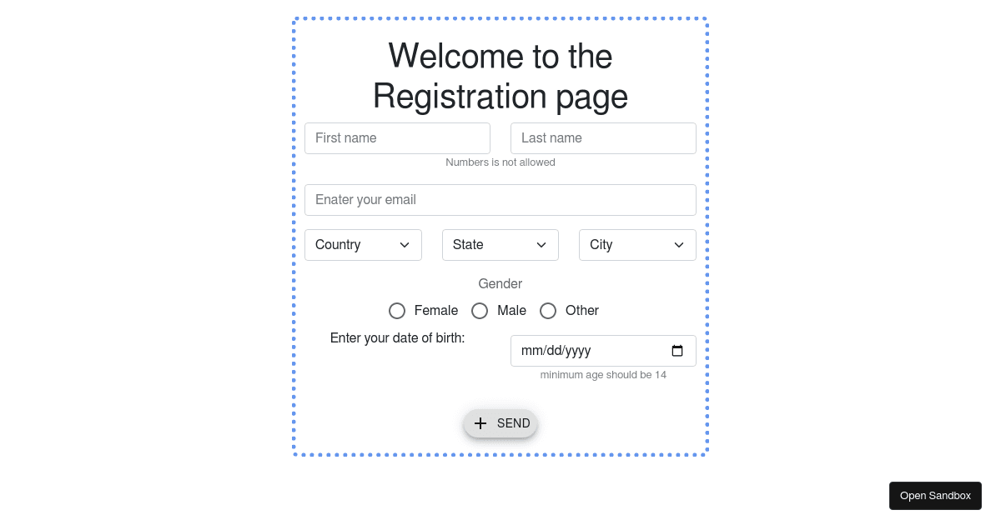Click the Open Sandbox button
Viewport: 1001px width, 525px height.
(935, 496)
